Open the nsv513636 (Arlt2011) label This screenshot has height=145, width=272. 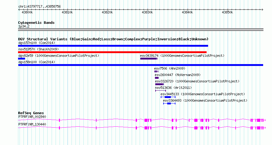coord(173,88)
